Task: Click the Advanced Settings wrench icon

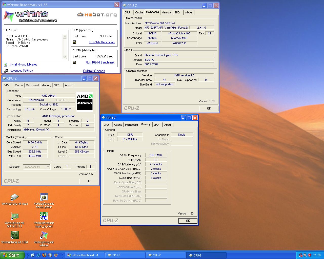Action: pos(6,71)
